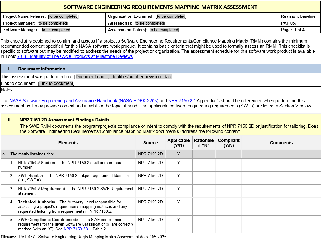Follow the NPR 7150.2D link before Appendix C

click(182, 101)
